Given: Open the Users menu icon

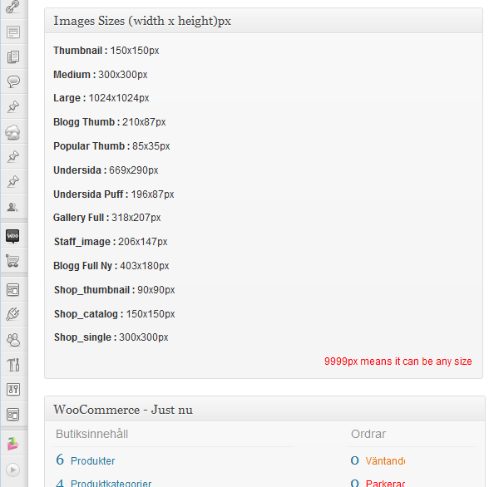Looking at the screenshot, I should point(13,340).
